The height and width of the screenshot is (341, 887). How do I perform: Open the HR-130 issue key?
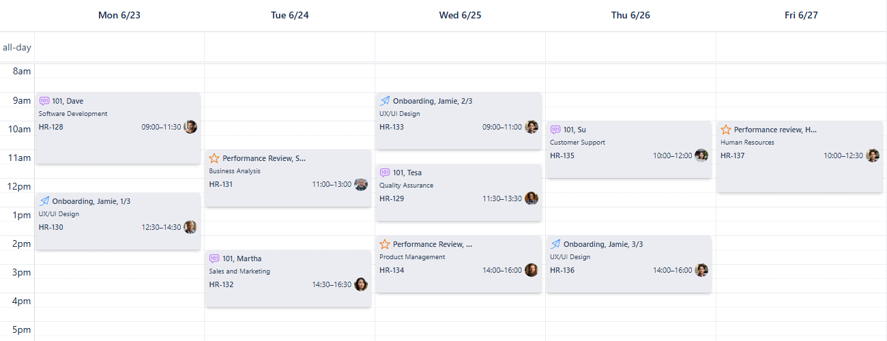pos(51,227)
